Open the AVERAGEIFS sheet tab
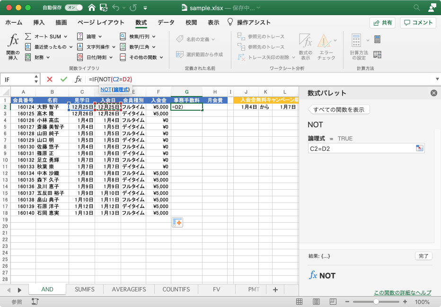Image resolution: width=441 pixels, height=307 pixels. [x=129, y=289]
